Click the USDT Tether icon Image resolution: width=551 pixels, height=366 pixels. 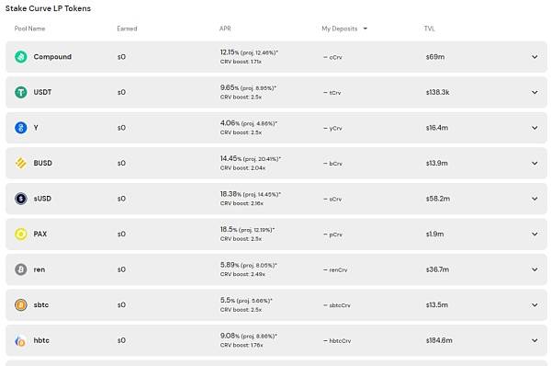tap(21, 92)
